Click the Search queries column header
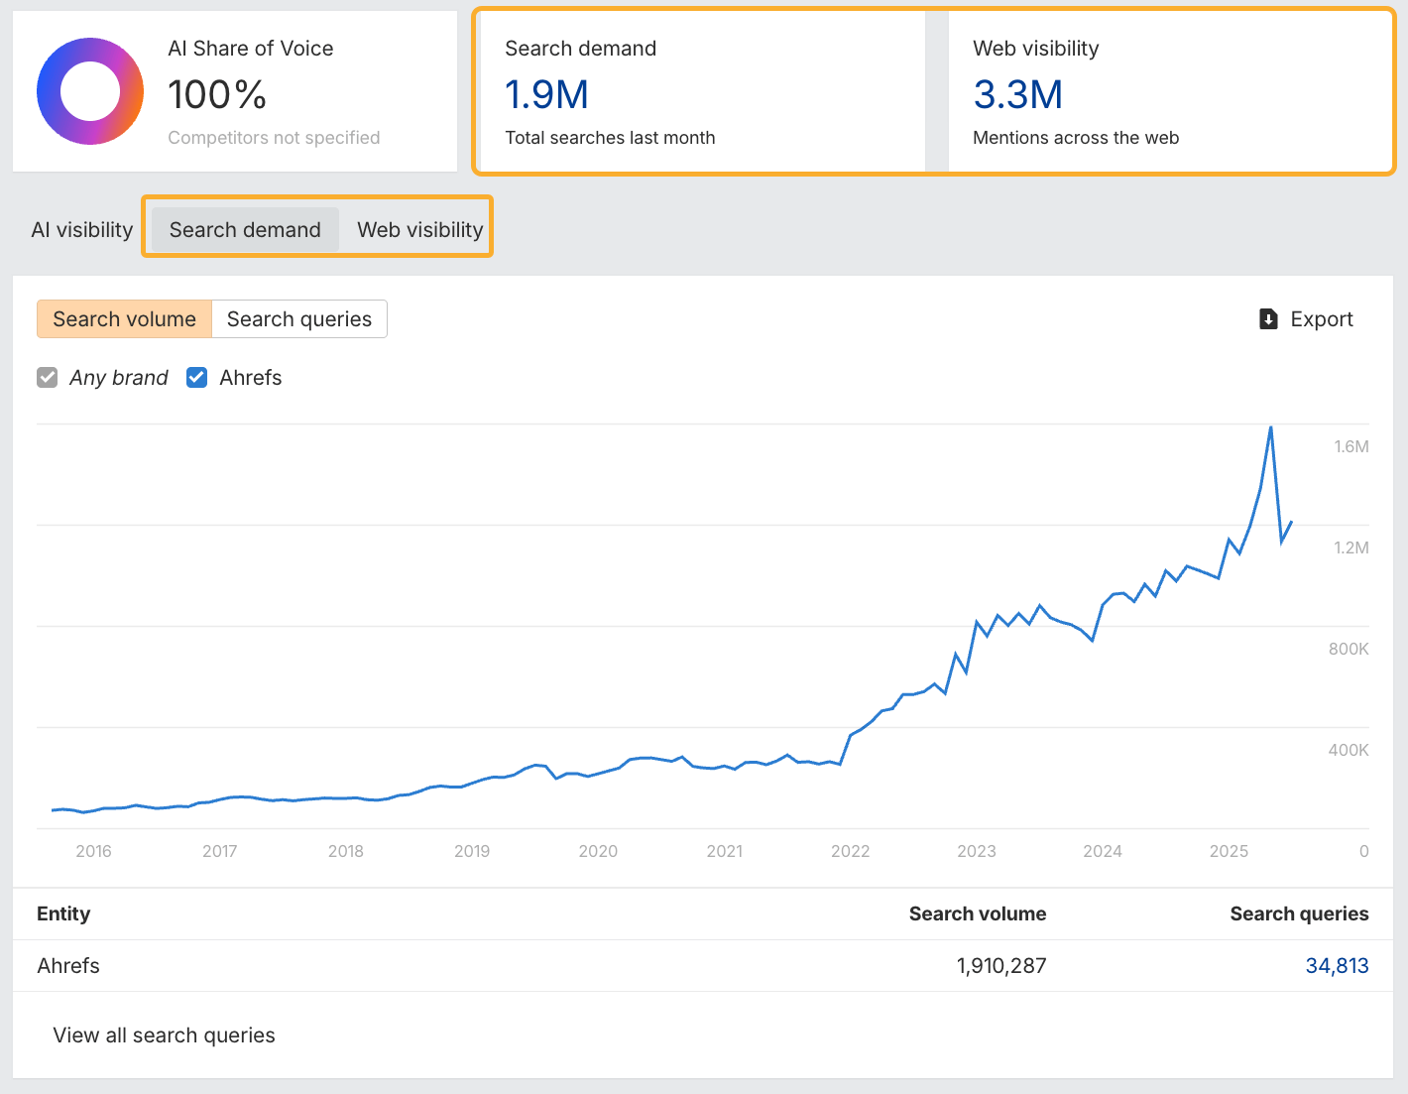This screenshot has height=1094, width=1408. (1299, 914)
